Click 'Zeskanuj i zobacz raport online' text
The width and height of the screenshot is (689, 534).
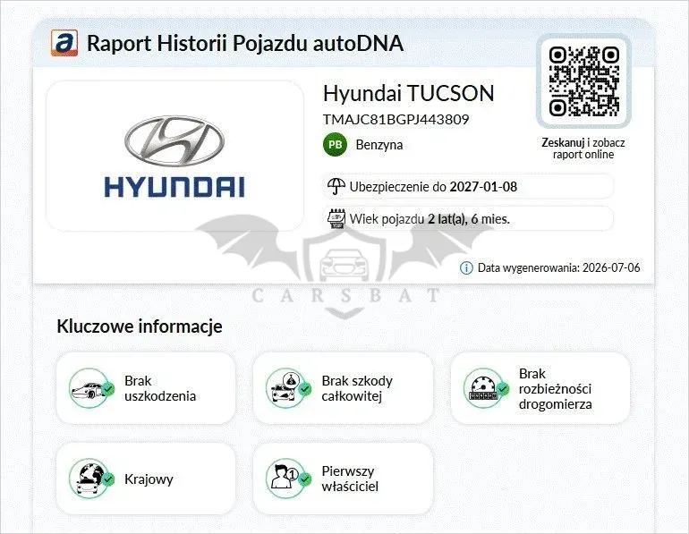point(583,148)
